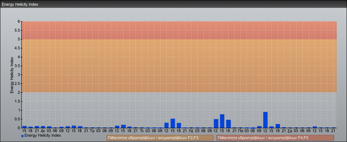Click the y-axis value 4.5
This screenshot has height=142, width=347.
18,48
